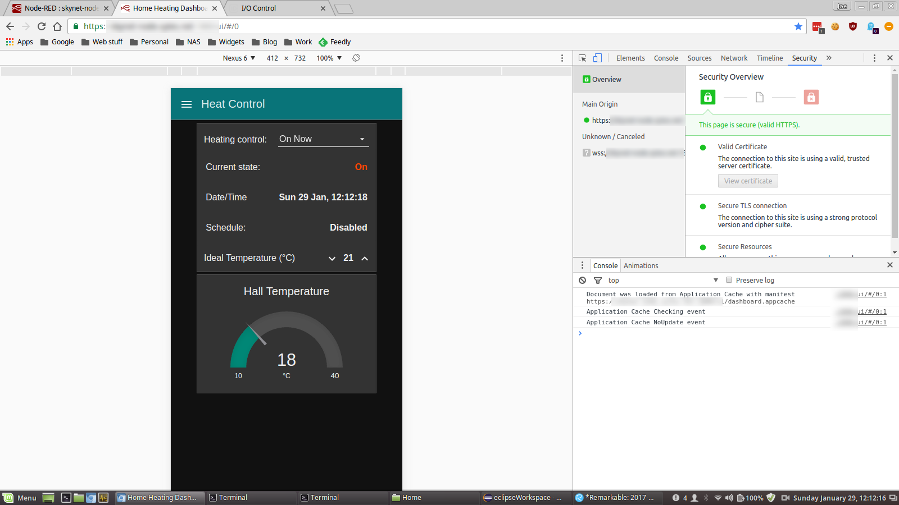
Task: Reload the page with the refresh icon
Action: coord(42,26)
